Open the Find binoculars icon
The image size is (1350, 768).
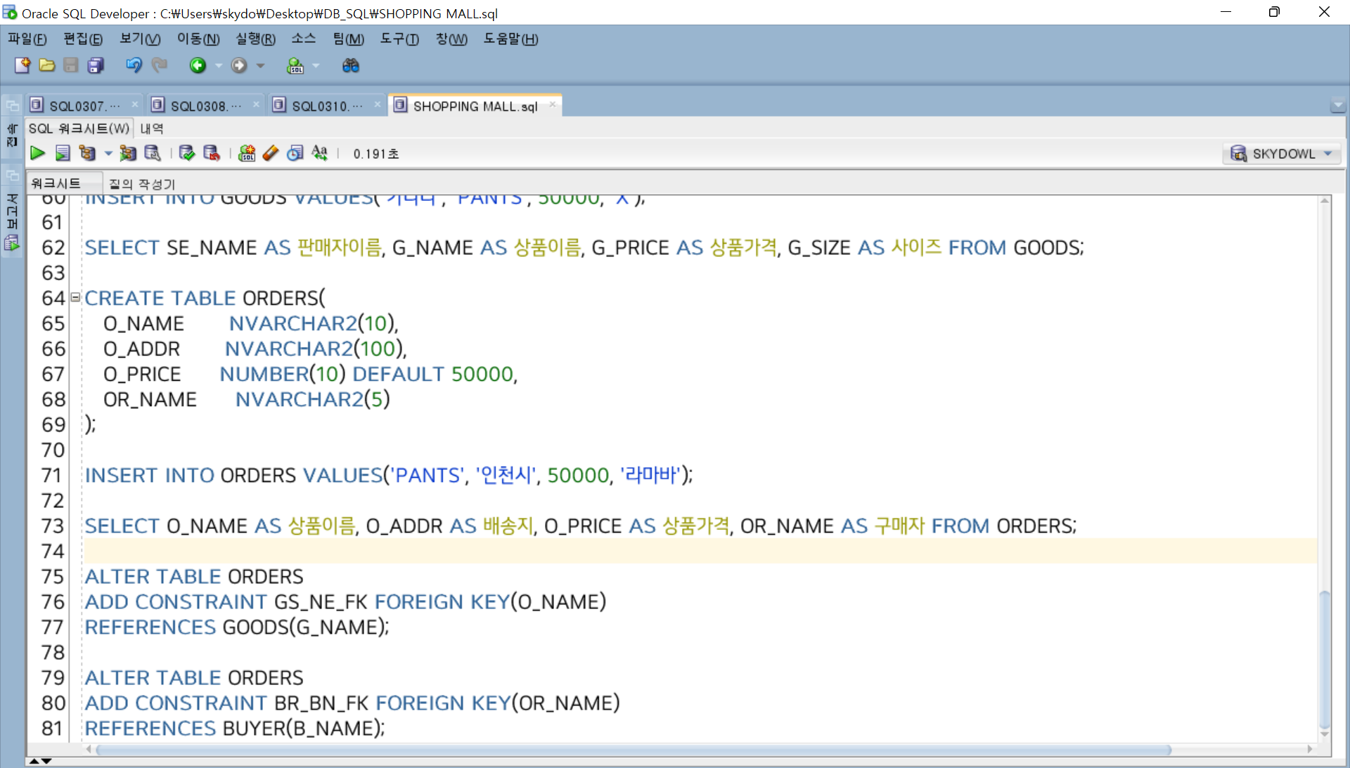pos(350,65)
